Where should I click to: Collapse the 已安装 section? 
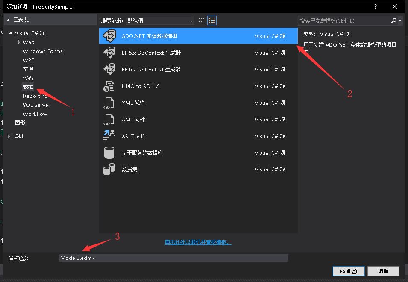point(8,20)
